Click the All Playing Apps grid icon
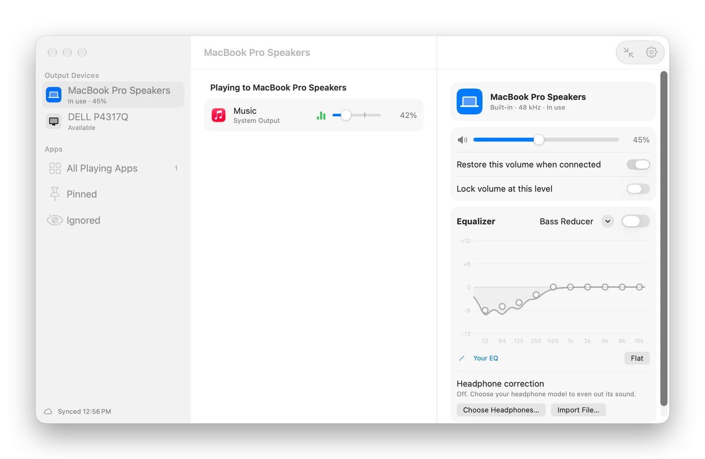The width and height of the screenshot is (705, 459). 55,168
